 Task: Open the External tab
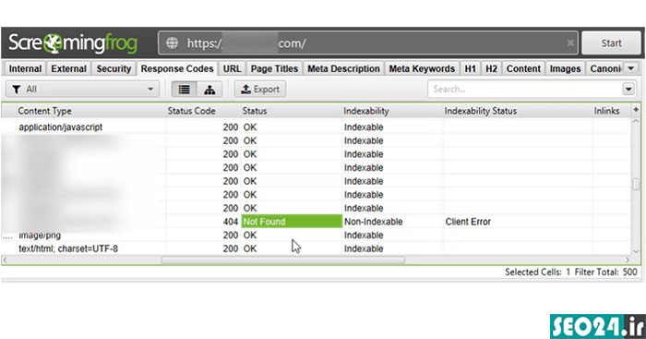tap(69, 69)
